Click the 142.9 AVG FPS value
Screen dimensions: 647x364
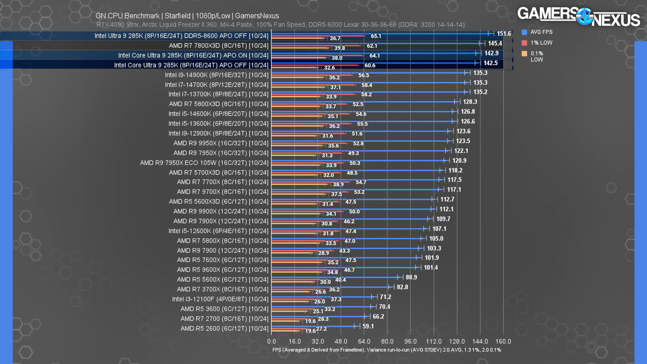click(x=491, y=53)
